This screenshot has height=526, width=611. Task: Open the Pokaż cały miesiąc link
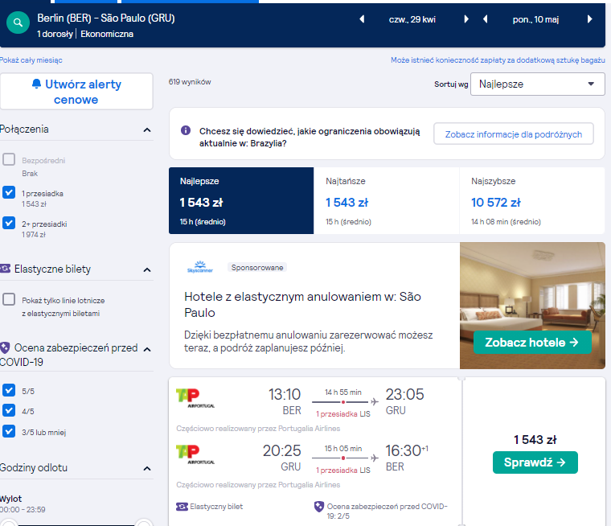(x=31, y=60)
